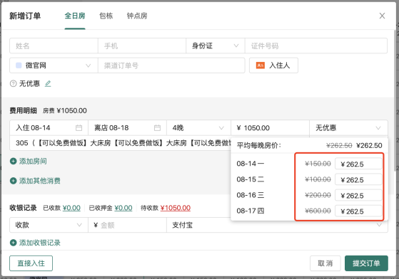The image size is (399, 279).
Task: Click the 添加房间 link
Action: point(33,162)
